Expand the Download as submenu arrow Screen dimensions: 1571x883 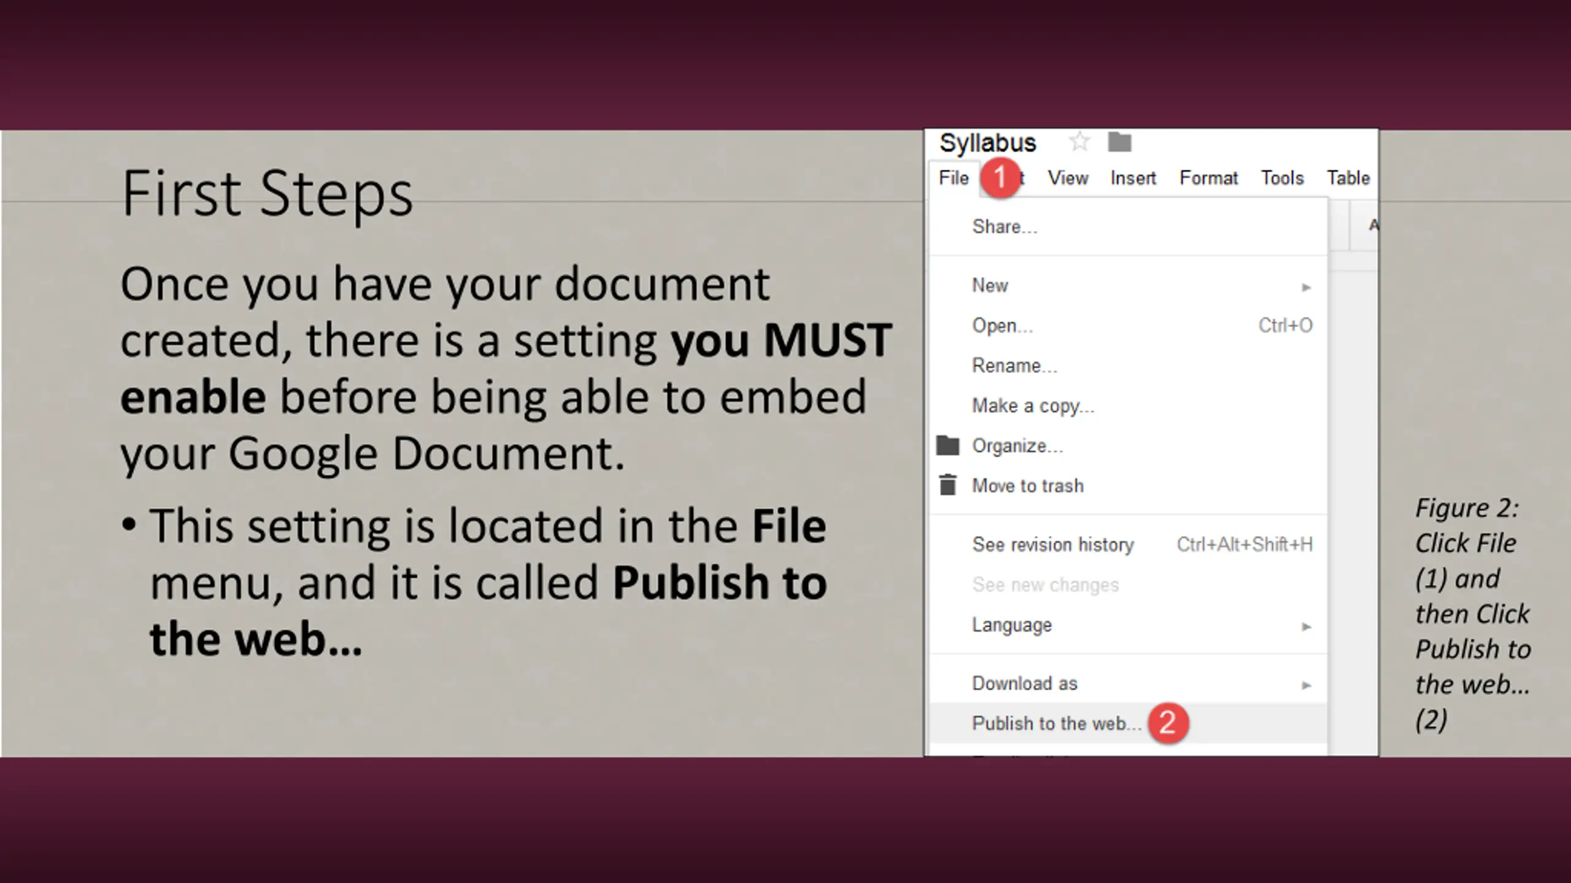[x=1306, y=685]
